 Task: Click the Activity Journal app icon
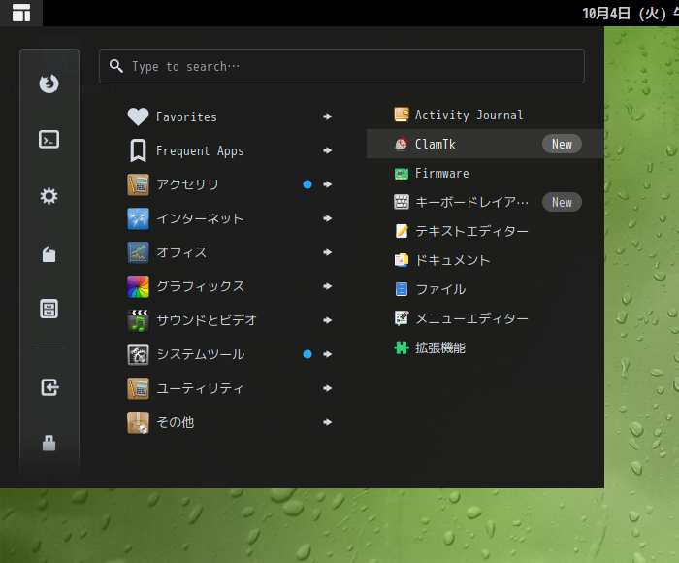pyautogui.click(x=402, y=115)
